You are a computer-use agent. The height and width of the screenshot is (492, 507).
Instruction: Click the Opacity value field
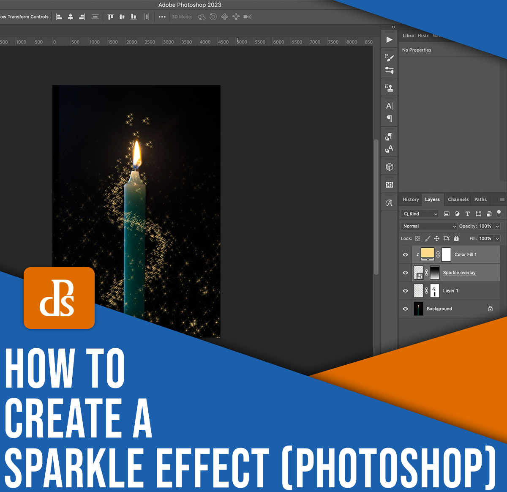tap(485, 226)
